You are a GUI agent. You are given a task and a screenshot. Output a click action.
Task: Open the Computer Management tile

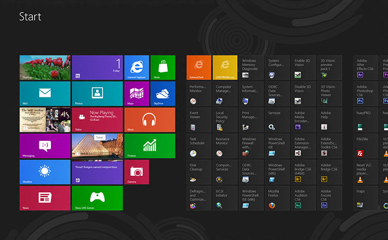pos(225,93)
